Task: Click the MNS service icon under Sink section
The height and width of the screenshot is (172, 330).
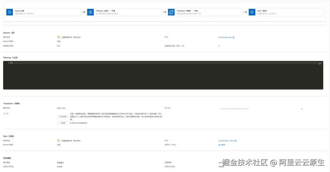Action: pos(58,141)
